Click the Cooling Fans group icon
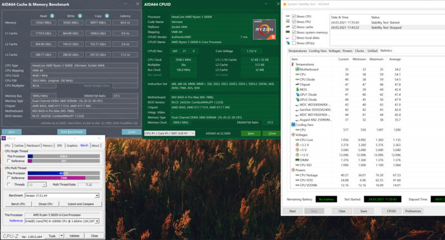Screen dimensions: 445x240 point(293,124)
